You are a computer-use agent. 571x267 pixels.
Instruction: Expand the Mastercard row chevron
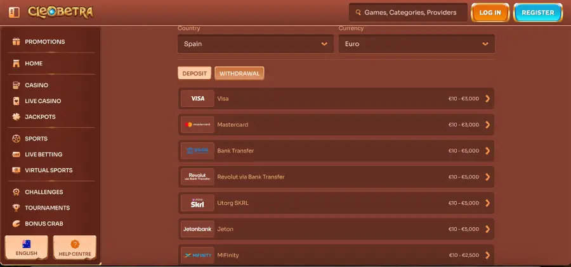click(488, 125)
